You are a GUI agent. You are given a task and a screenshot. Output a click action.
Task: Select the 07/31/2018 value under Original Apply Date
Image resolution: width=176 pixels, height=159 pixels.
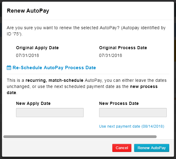tap(27, 55)
